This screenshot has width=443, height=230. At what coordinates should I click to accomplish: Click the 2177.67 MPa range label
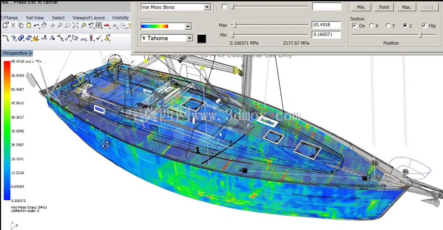296,43
